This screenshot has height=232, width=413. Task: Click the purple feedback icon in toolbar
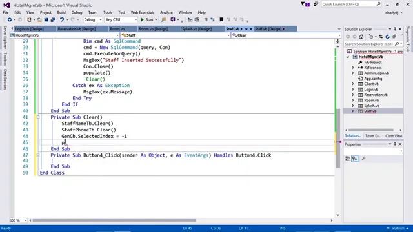[173, 20]
